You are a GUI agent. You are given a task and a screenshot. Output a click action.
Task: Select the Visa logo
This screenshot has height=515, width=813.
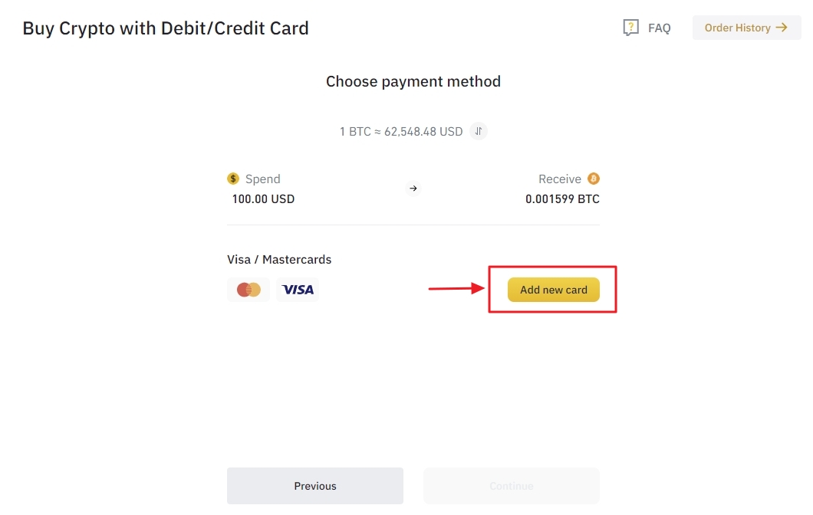pos(298,290)
